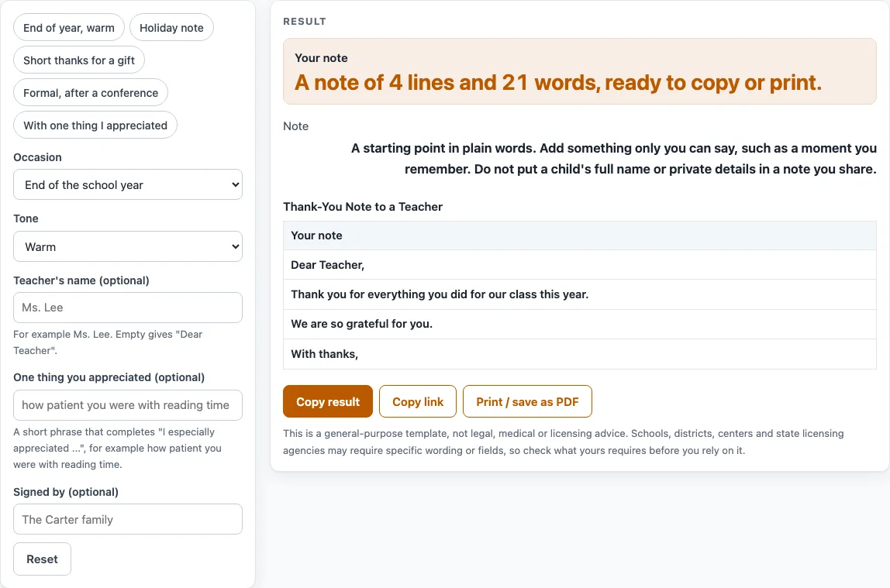Use the "With one thing I appreciated" preset
This screenshot has width=890, height=588.
point(95,126)
